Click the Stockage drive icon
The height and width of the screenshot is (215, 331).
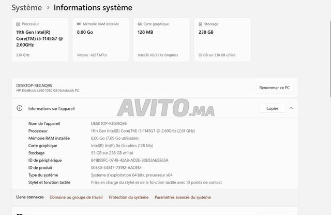[200, 24]
